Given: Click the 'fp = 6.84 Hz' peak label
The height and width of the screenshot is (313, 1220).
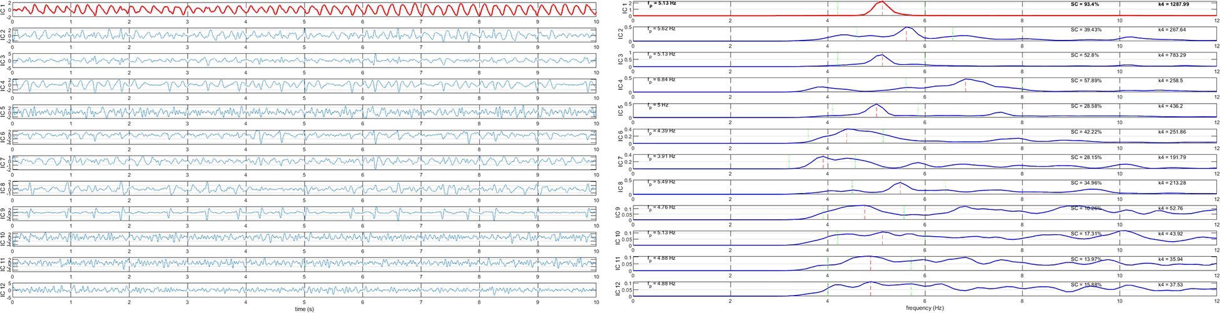Looking at the screenshot, I should [661, 80].
